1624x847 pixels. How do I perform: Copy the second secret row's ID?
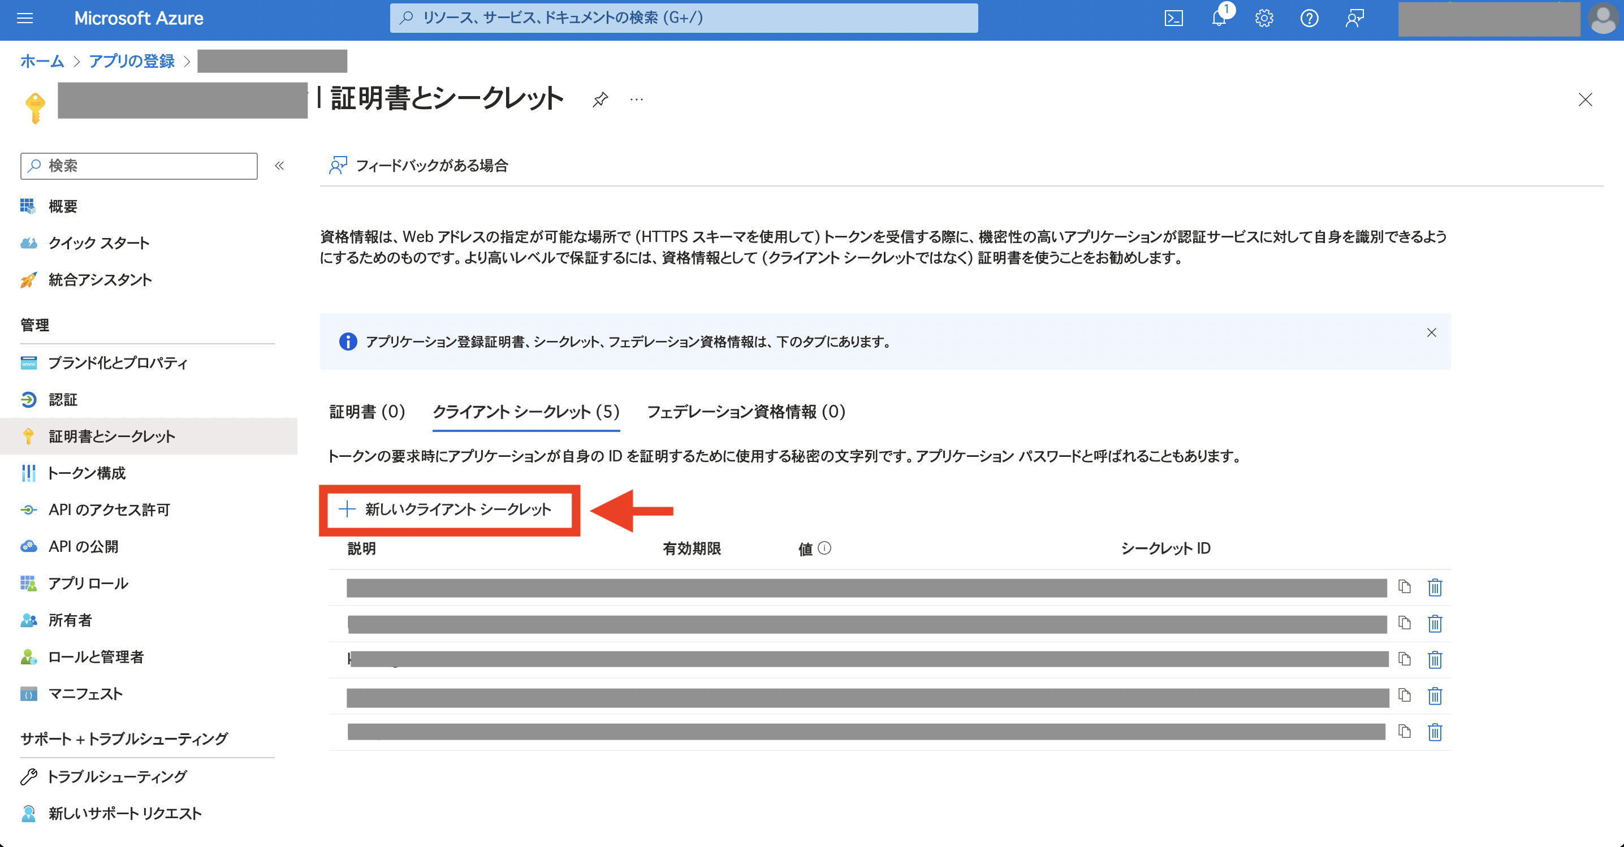pos(1405,623)
